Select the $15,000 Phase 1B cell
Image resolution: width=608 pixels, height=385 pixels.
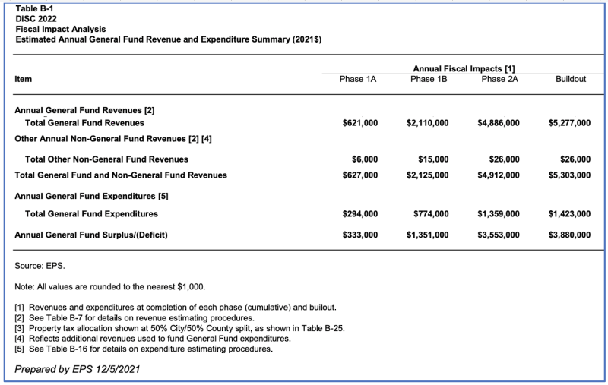pos(433,159)
